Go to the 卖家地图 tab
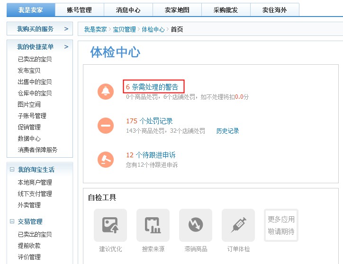343x264 pixels. (x=177, y=10)
